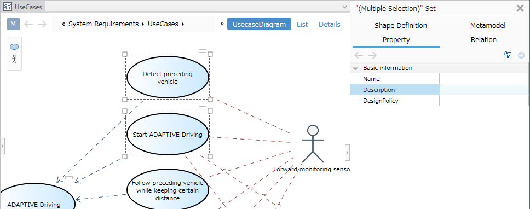Select the UseCases document tab
This screenshot has width=530, height=209.
[24, 7]
